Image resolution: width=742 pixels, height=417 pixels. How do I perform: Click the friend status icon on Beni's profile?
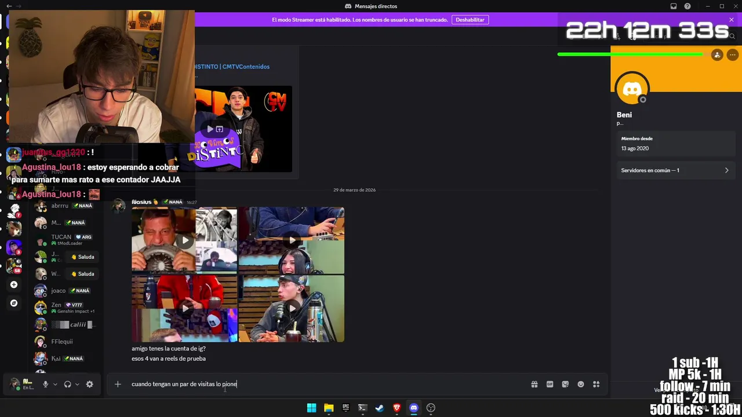[717, 55]
